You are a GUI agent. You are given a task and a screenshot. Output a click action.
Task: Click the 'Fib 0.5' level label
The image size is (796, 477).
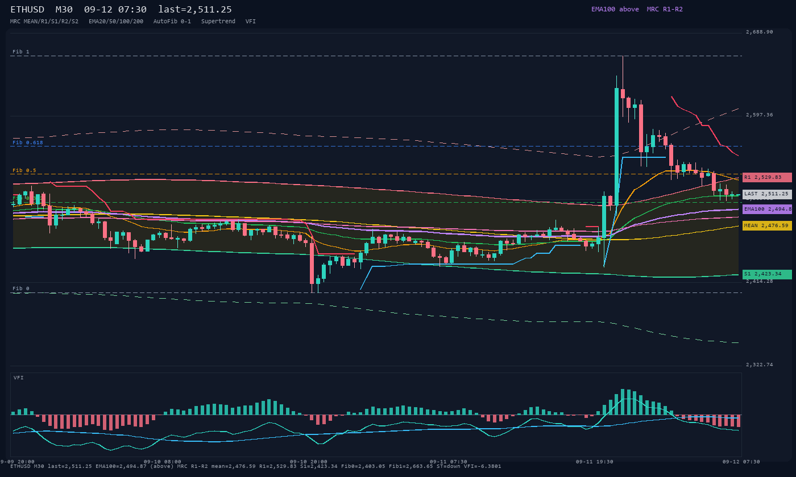pos(24,170)
